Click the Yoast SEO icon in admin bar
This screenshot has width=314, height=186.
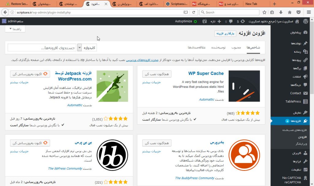click(x=205, y=21)
